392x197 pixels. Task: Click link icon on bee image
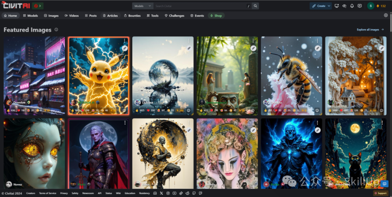point(318,48)
